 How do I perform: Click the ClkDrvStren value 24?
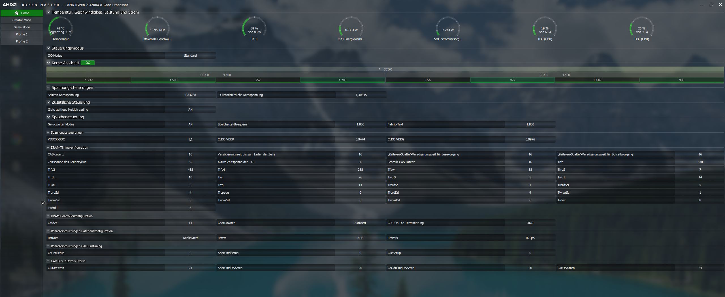(x=190, y=268)
